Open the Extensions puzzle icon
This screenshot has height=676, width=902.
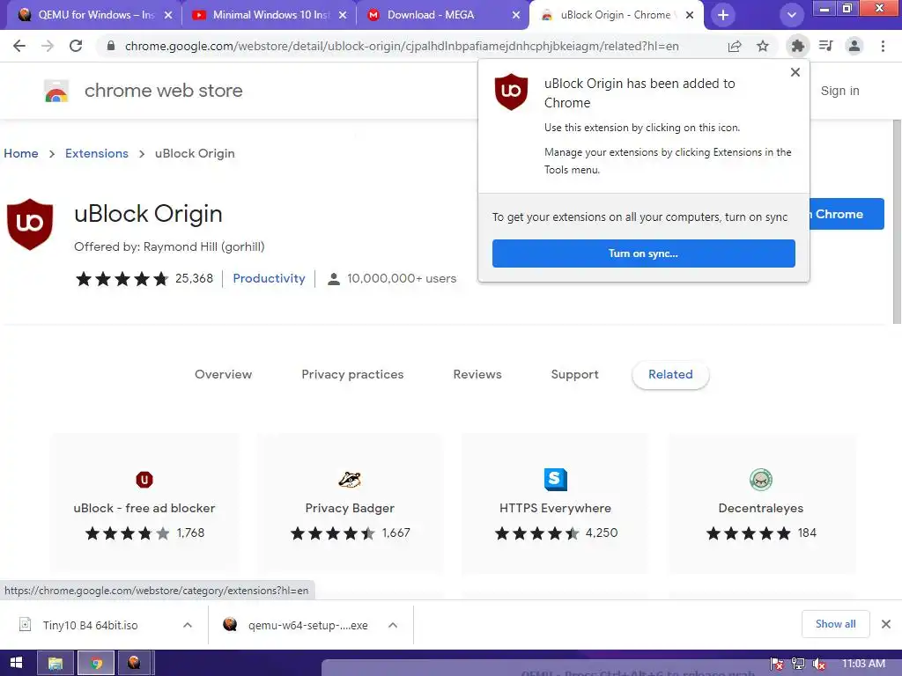pos(797,46)
